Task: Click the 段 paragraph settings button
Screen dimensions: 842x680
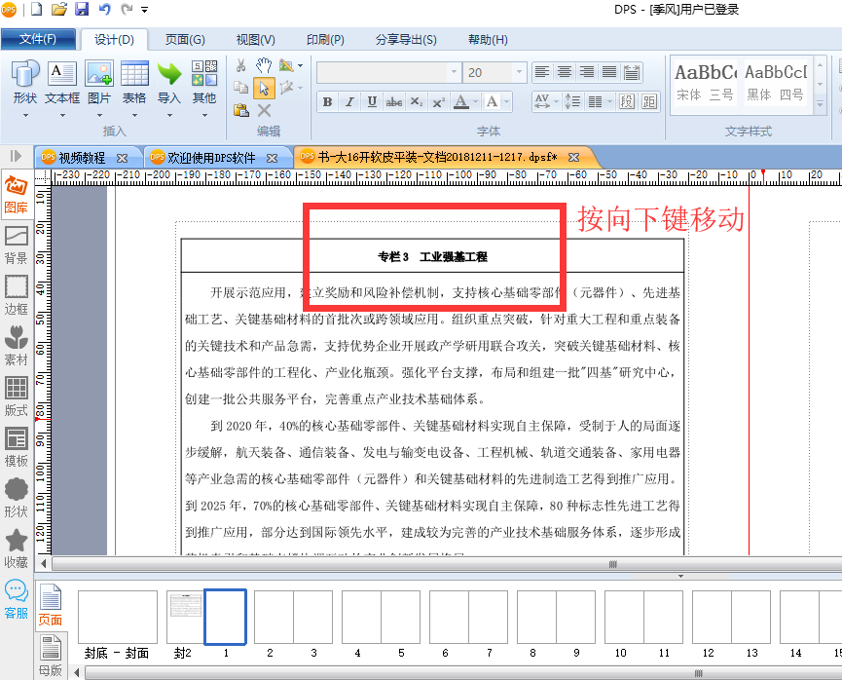Action: (627, 101)
